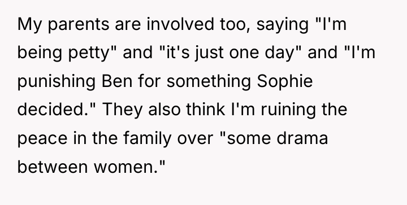Click the word "something"

tap(209, 82)
